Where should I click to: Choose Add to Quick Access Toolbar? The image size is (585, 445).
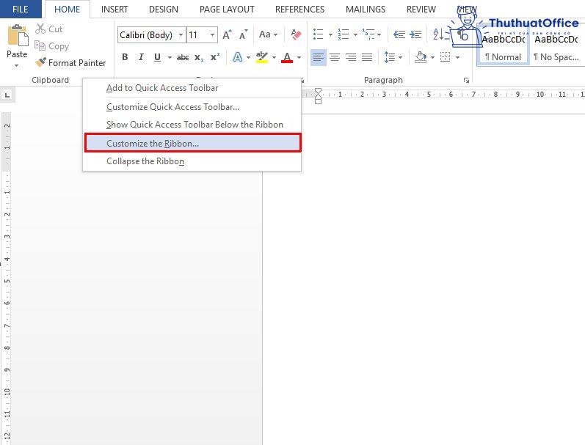click(192, 88)
